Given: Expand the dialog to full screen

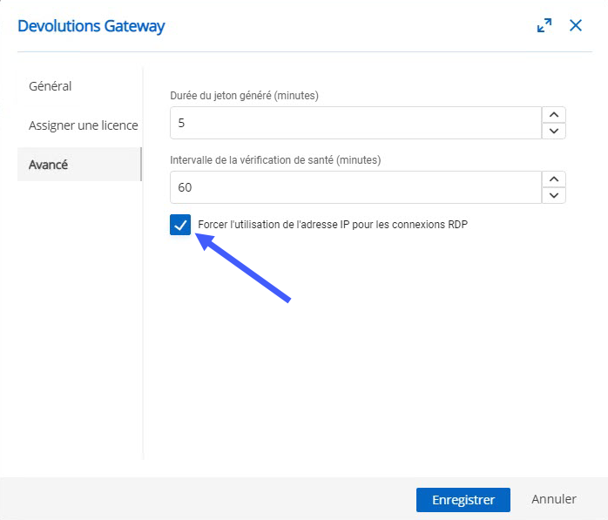Looking at the screenshot, I should [544, 25].
